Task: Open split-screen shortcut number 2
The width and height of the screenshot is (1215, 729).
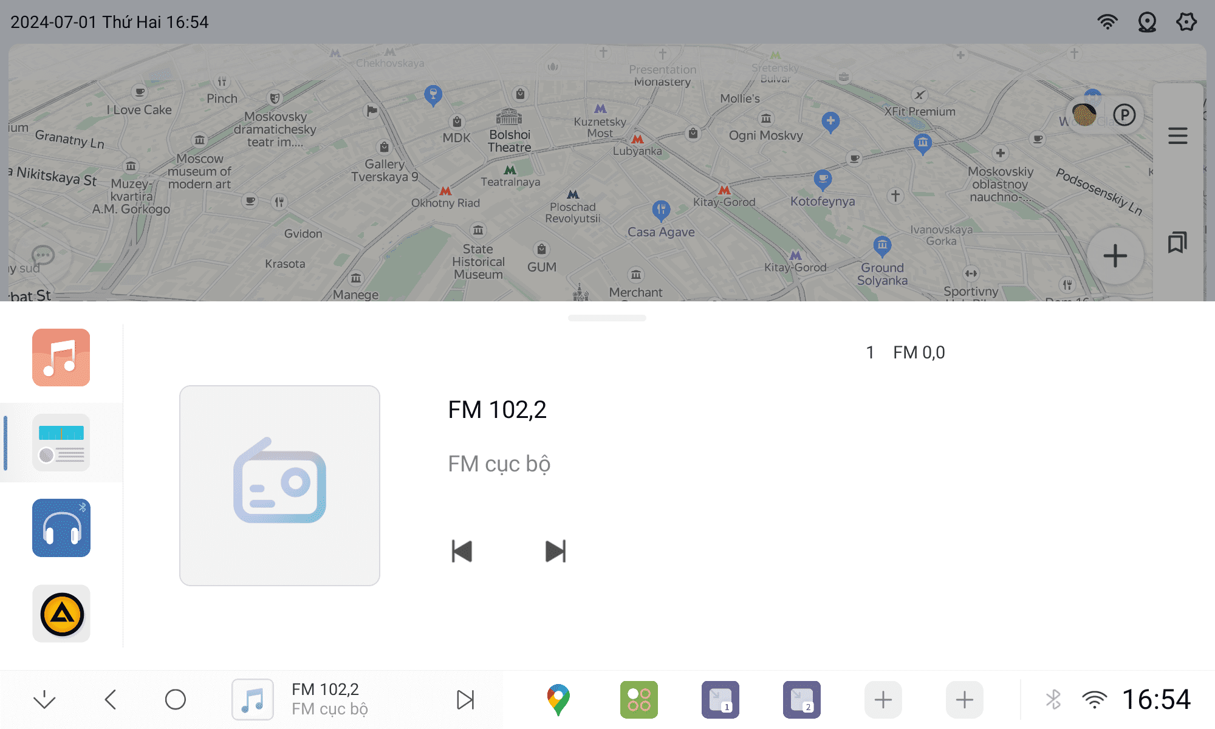Action: point(801,699)
